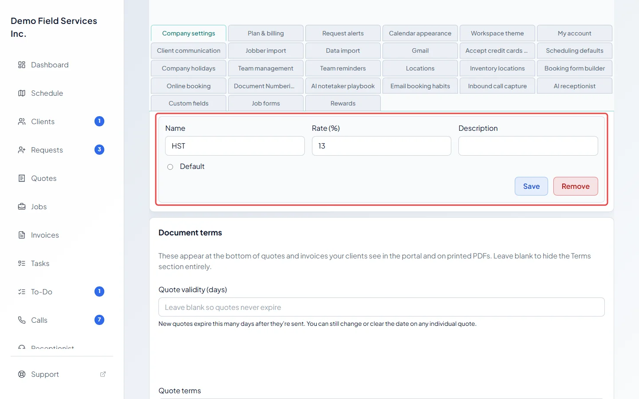Click the Clients people icon

(x=21, y=121)
